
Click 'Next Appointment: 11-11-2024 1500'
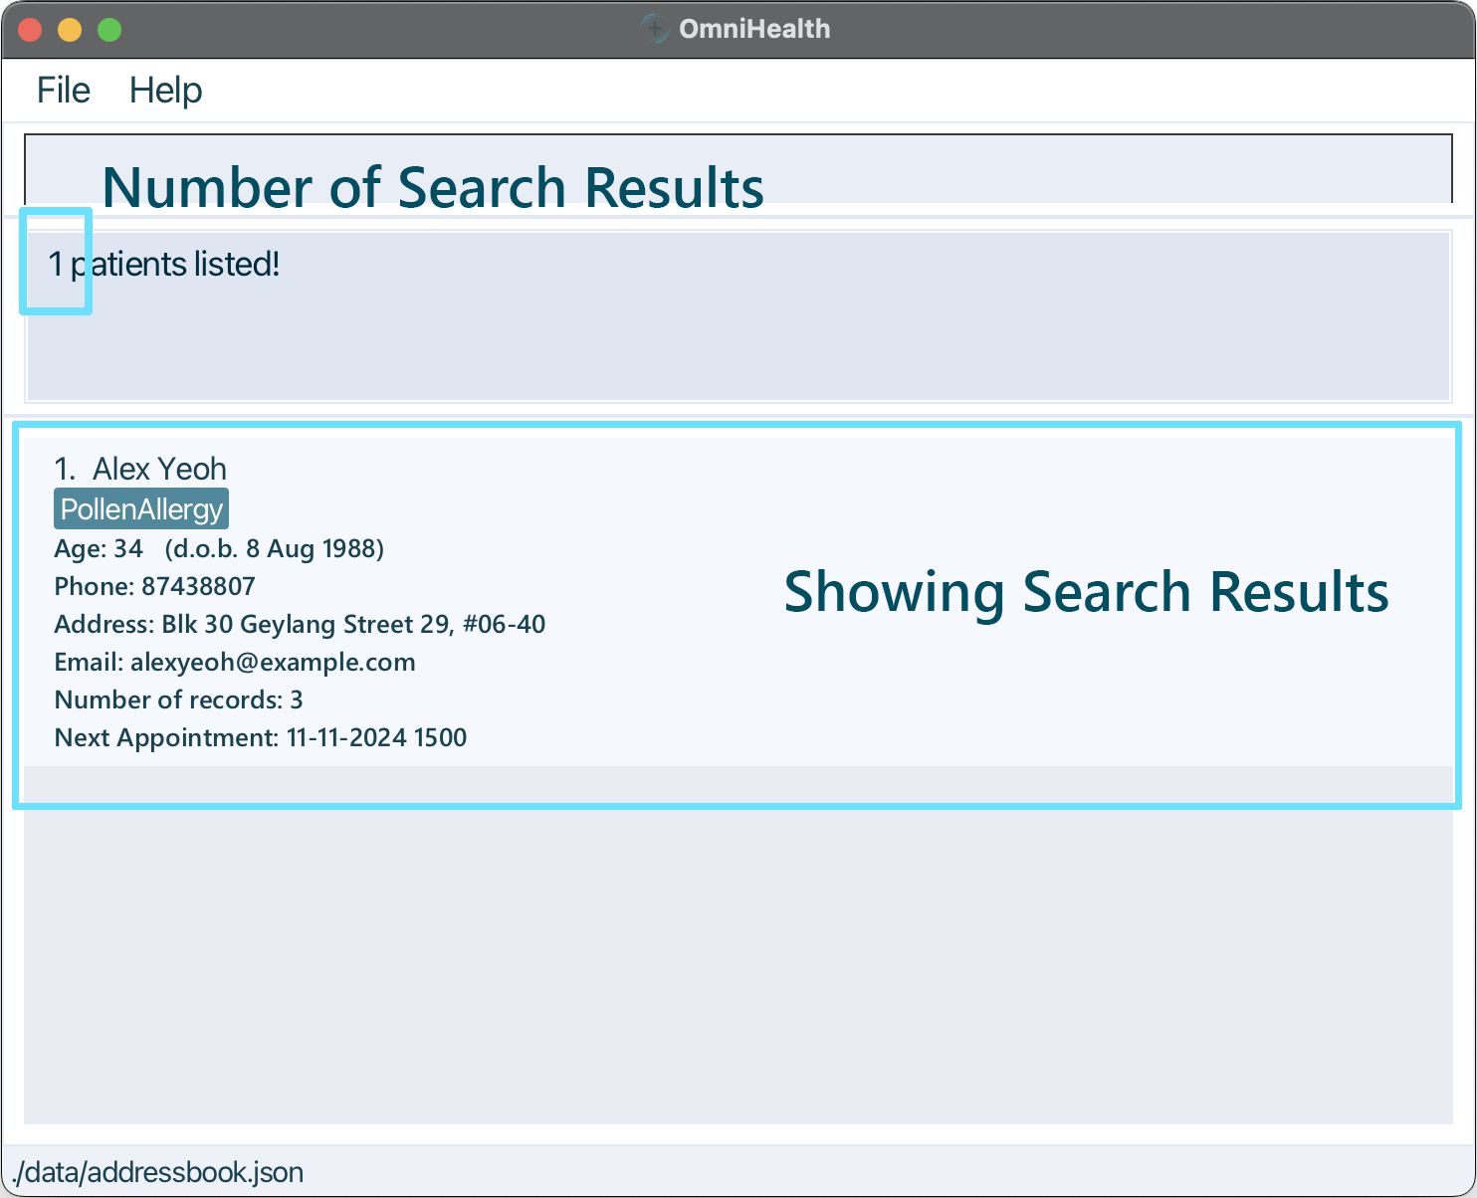261,737
